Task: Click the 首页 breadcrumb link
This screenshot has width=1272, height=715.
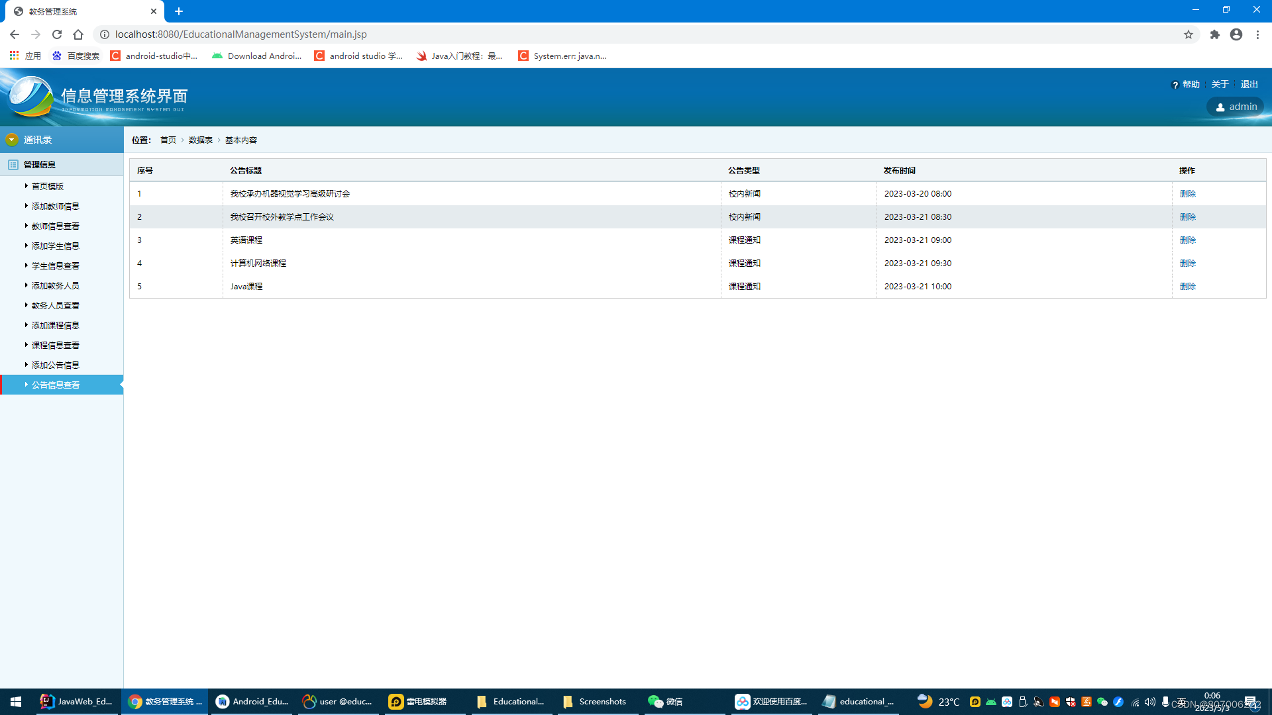Action: coord(168,140)
